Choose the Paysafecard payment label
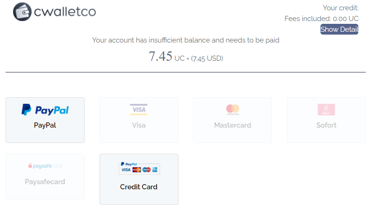The height and width of the screenshot is (208, 370). point(45,182)
